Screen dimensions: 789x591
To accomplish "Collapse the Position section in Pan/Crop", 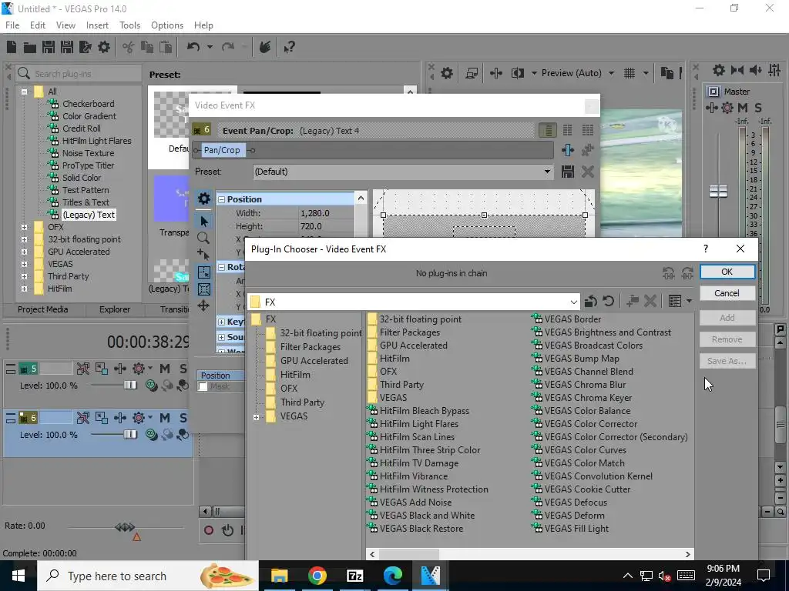I will coord(221,199).
